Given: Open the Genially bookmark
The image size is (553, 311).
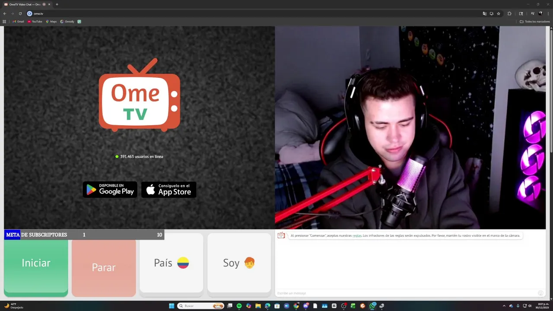Looking at the screenshot, I should 67,22.
